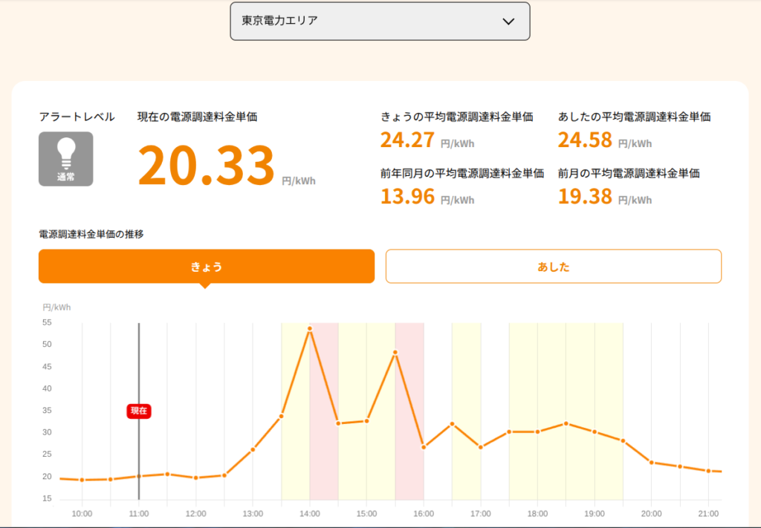Click today's average value 24.27

click(x=407, y=140)
